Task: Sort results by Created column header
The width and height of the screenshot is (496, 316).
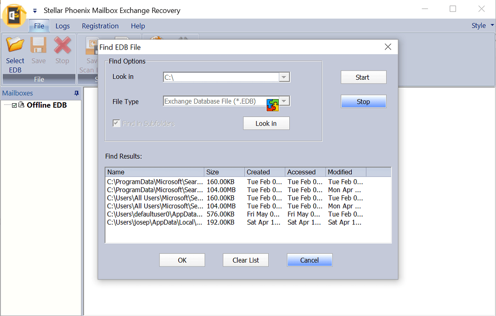Action: (265, 172)
